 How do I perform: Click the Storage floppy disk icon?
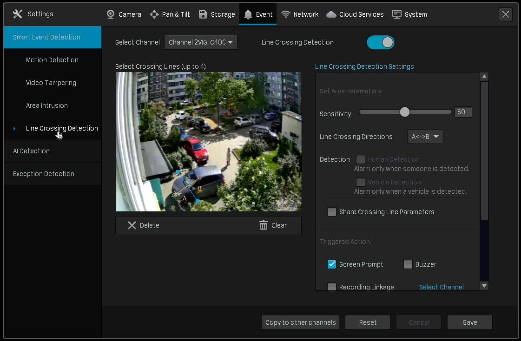coord(203,14)
